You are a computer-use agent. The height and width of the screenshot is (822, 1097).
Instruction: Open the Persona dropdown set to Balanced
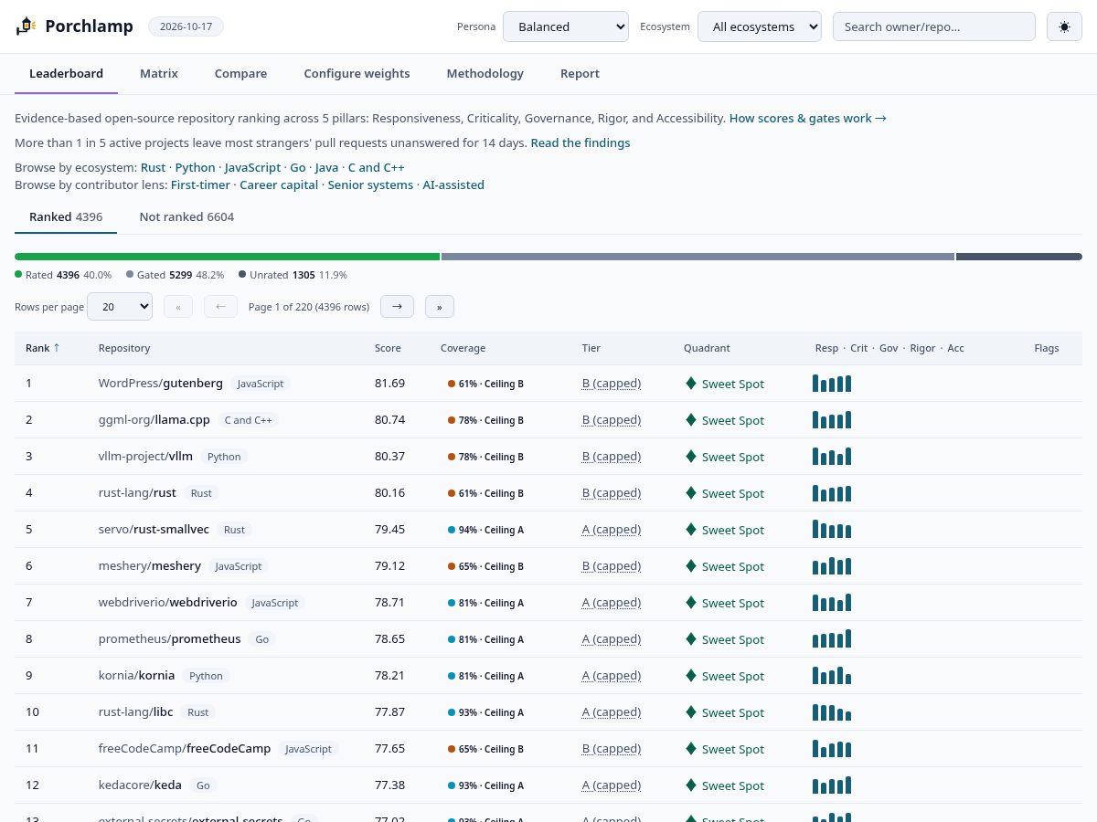click(x=566, y=26)
